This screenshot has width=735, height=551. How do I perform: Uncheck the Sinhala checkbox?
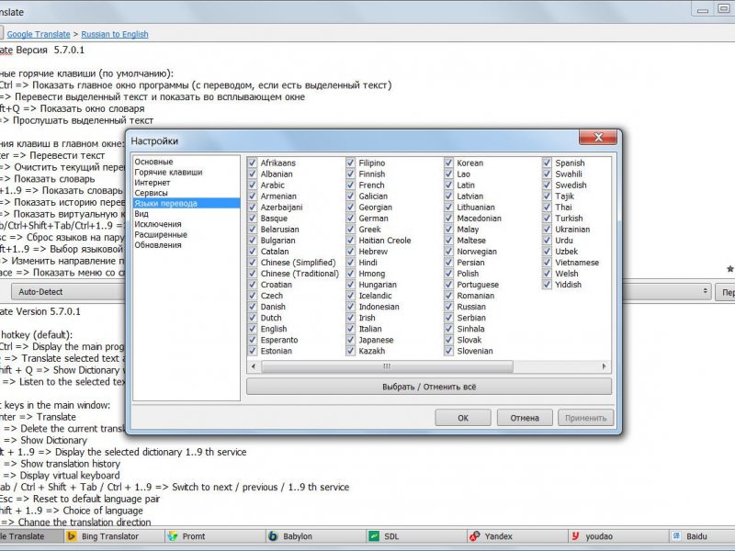449,329
